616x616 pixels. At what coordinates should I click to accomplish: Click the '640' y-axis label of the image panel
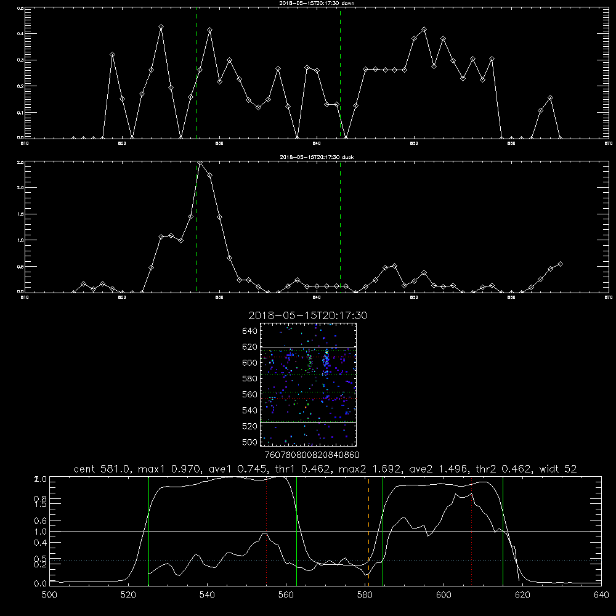[250, 331]
